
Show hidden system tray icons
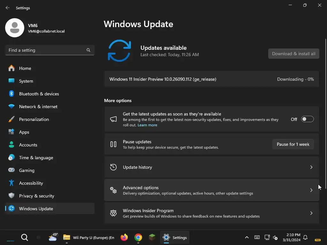click(247, 237)
